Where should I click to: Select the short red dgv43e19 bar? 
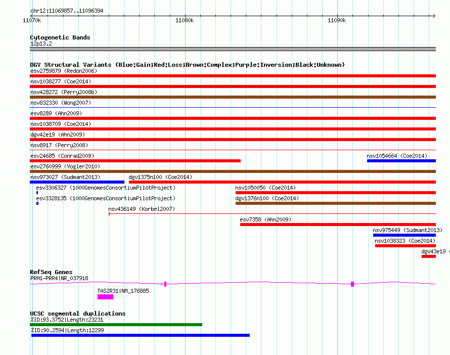[428, 256]
